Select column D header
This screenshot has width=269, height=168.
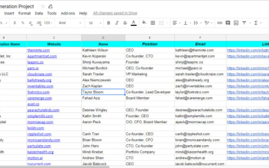(103, 38)
